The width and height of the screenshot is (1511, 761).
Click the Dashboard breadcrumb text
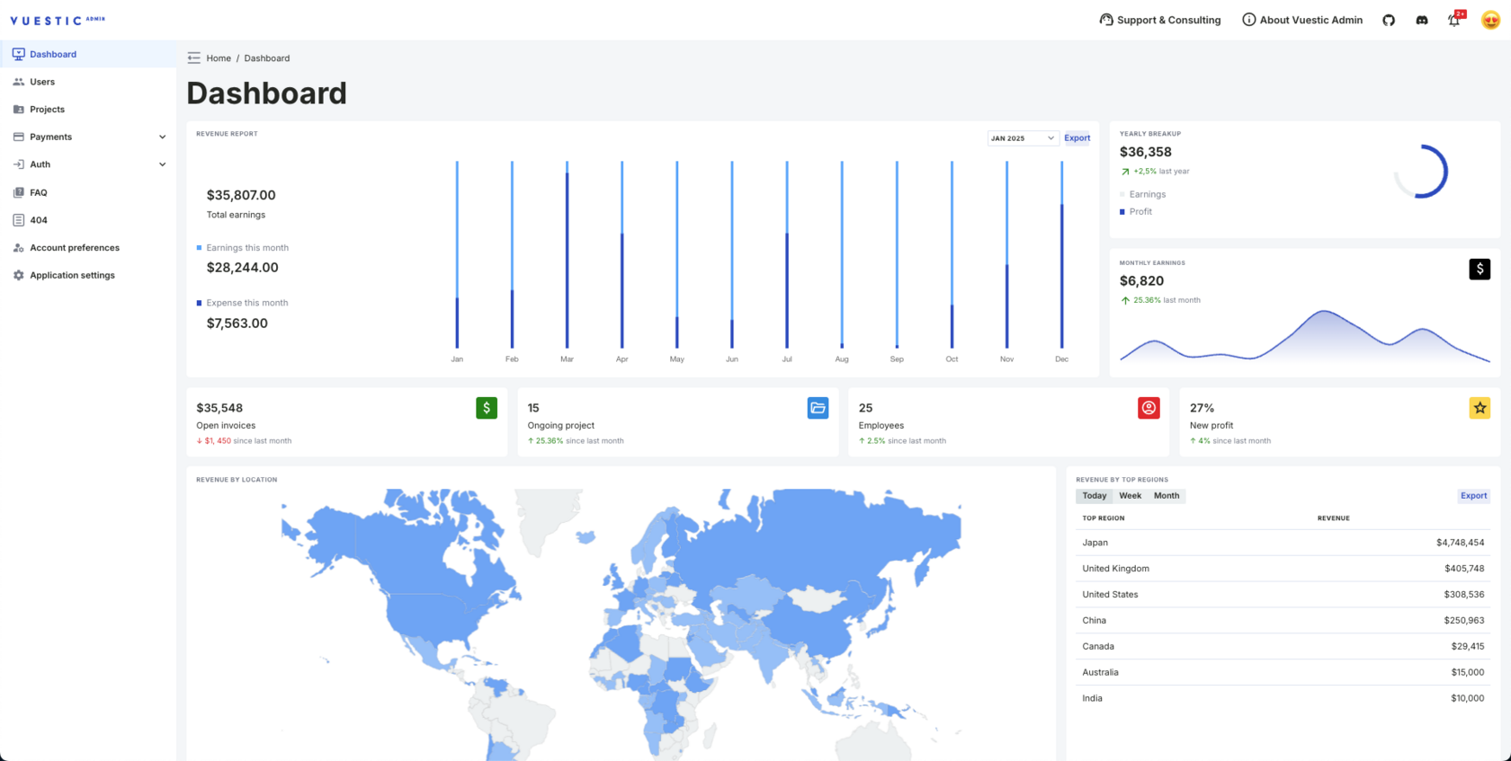[x=267, y=58]
